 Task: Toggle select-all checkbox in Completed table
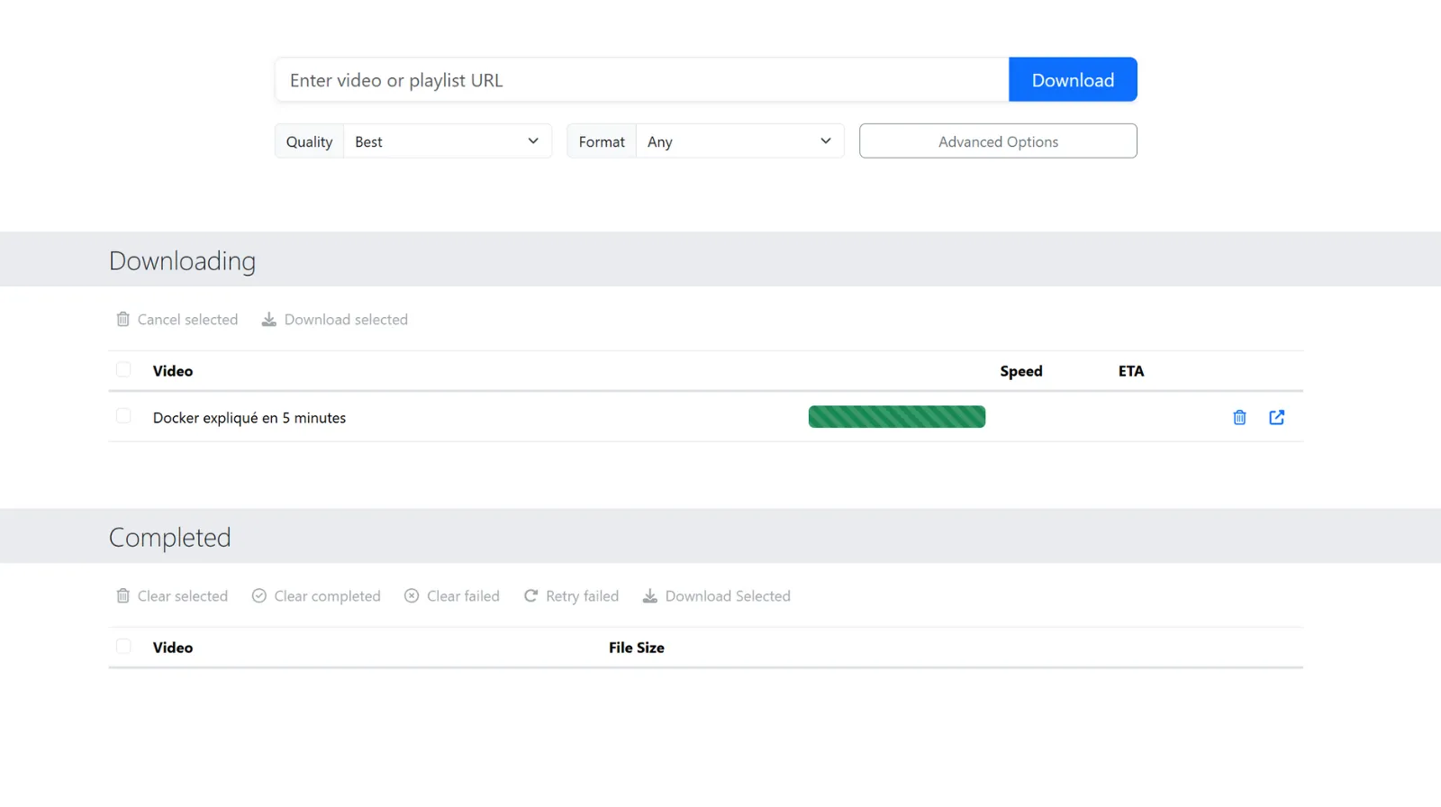(123, 647)
